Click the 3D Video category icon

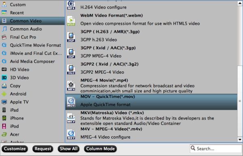(x=4, y=77)
